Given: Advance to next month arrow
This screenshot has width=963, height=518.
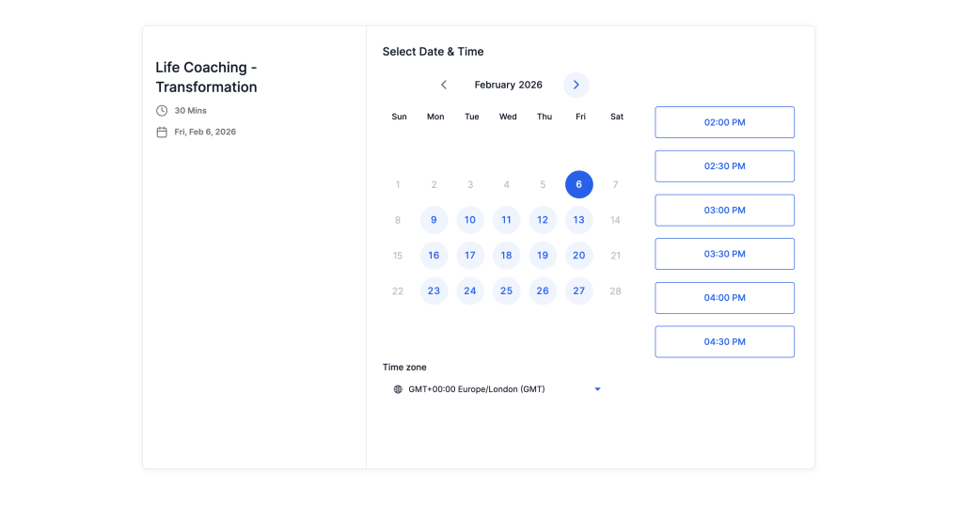Looking at the screenshot, I should coord(576,85).
